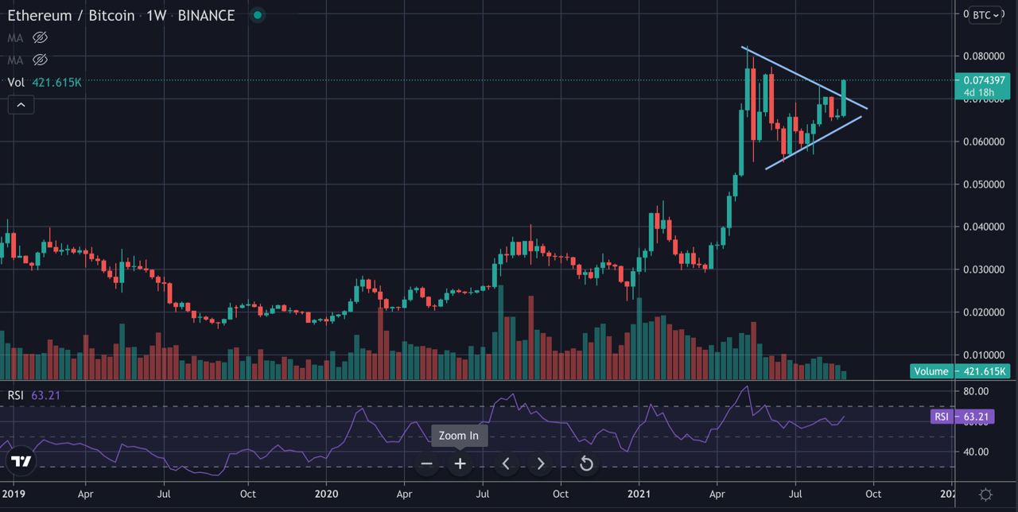Click the 0.040000 price axis label
Viewport: 1018px width, 512px height.
(x=985, y=227)
